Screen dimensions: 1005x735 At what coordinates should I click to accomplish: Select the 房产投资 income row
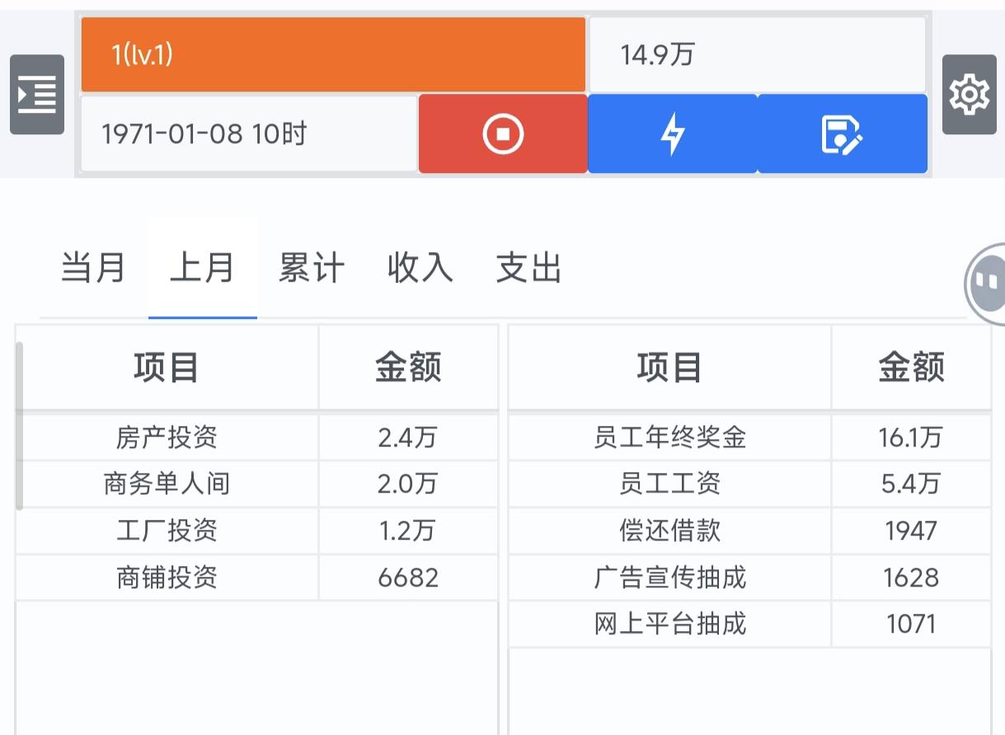click(167, 438)
